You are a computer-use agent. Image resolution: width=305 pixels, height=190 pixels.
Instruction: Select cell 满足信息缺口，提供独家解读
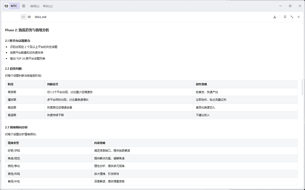click(x=194, y=150)
